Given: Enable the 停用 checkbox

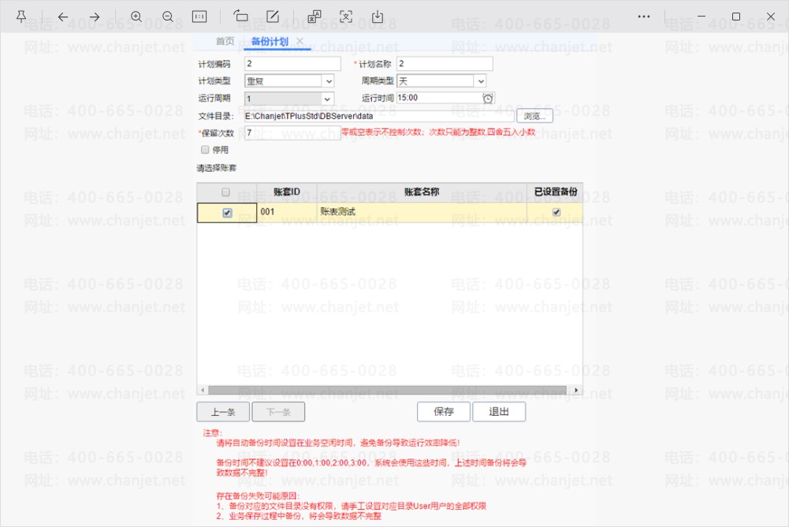Looking at the screenshot, I should point(205,150).
